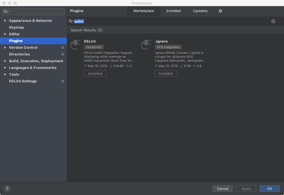
Task: Click the ESLint update date refresh icon
Action: click(x=85, y=66)
